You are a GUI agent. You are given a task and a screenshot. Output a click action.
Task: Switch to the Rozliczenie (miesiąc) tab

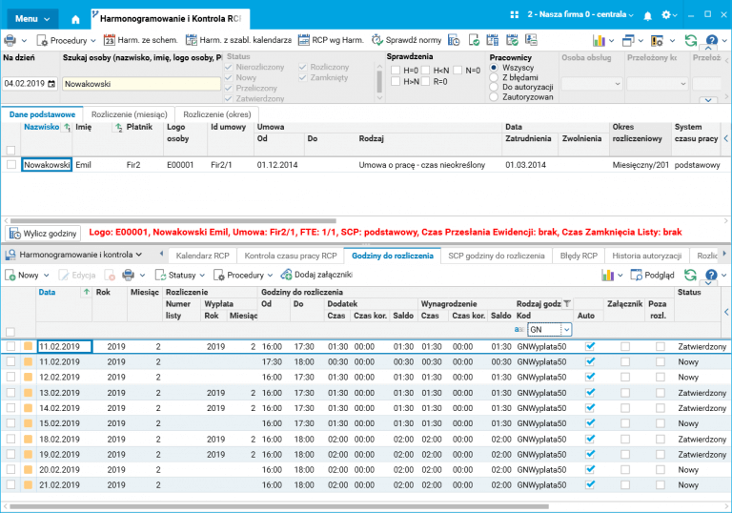tap(129, 114)
